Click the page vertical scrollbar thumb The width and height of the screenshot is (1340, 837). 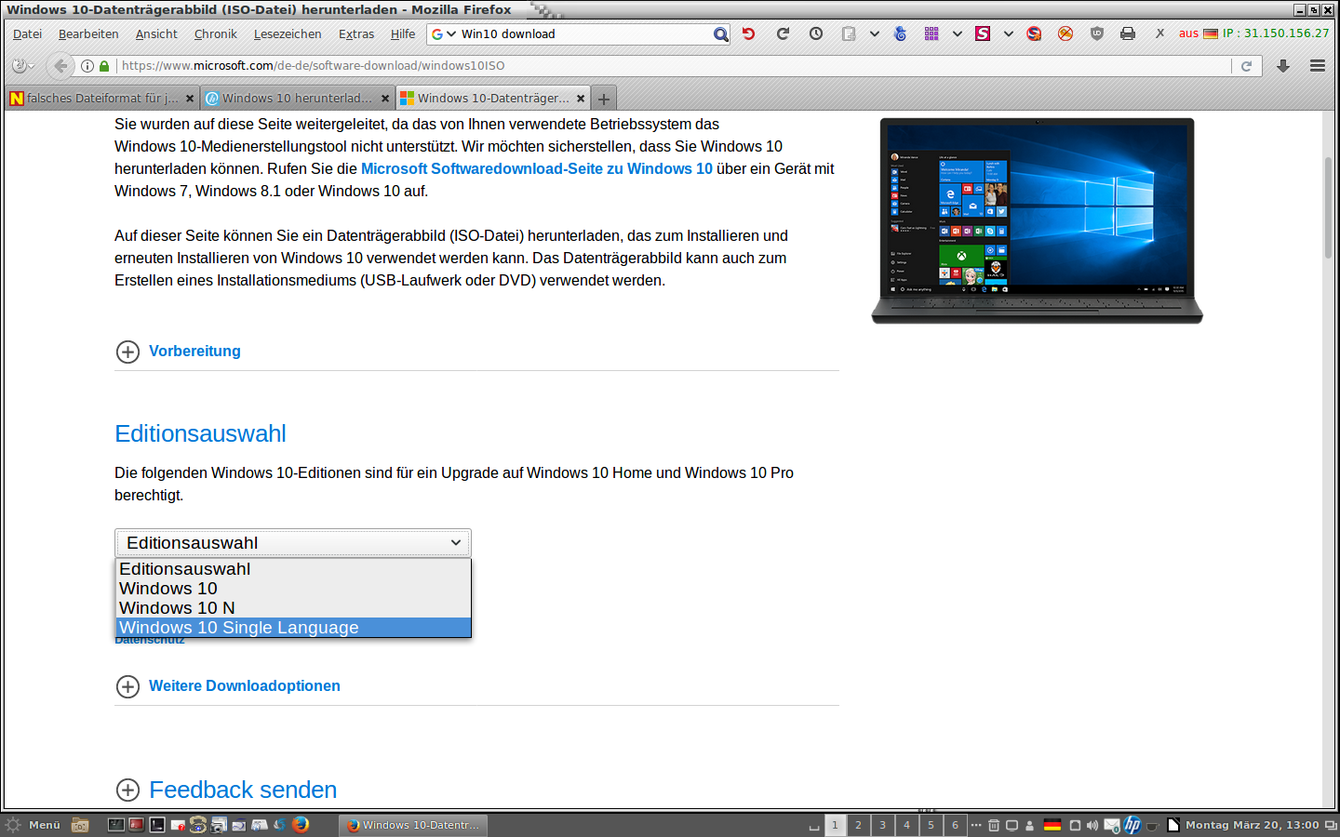[x=1329, y=208]
